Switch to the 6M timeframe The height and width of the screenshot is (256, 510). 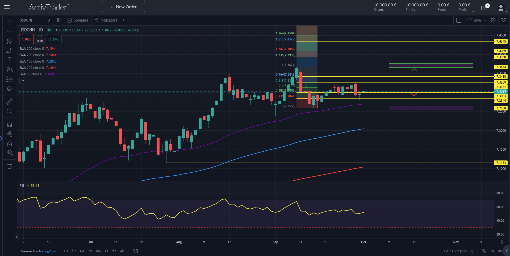[x=98, y=251]
